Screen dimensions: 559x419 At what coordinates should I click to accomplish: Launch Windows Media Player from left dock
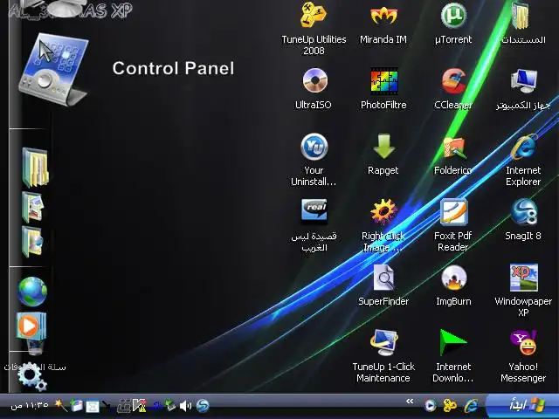coord(31,326)
